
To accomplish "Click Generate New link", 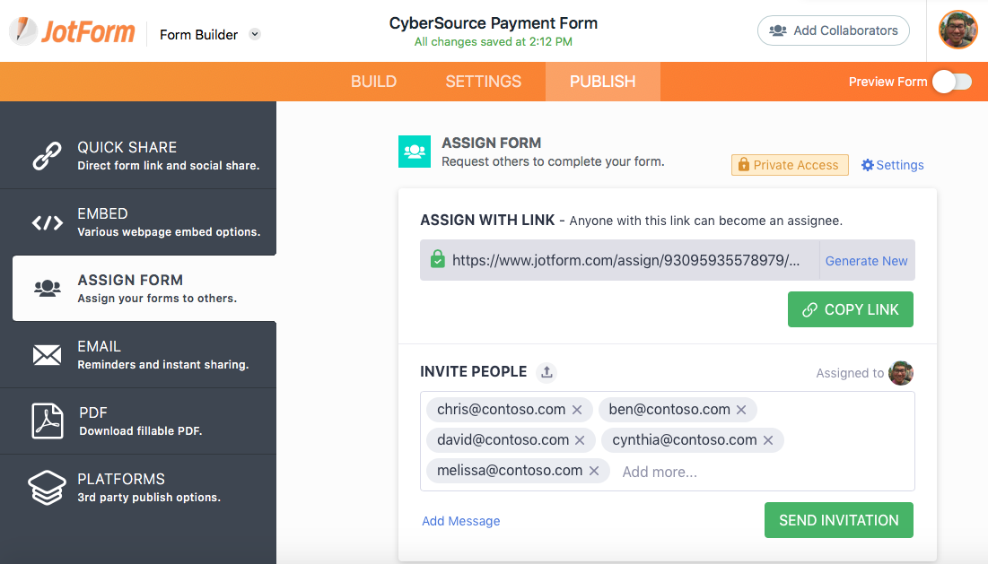I will pos(866,261).
